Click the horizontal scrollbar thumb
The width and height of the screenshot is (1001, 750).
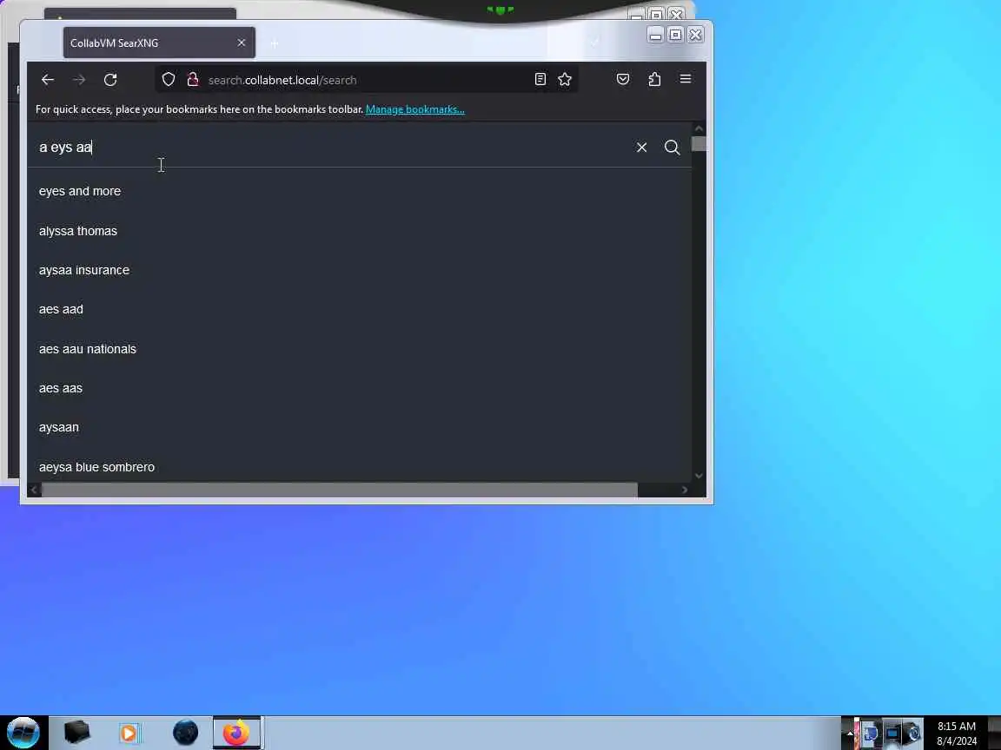click(339, 490)
